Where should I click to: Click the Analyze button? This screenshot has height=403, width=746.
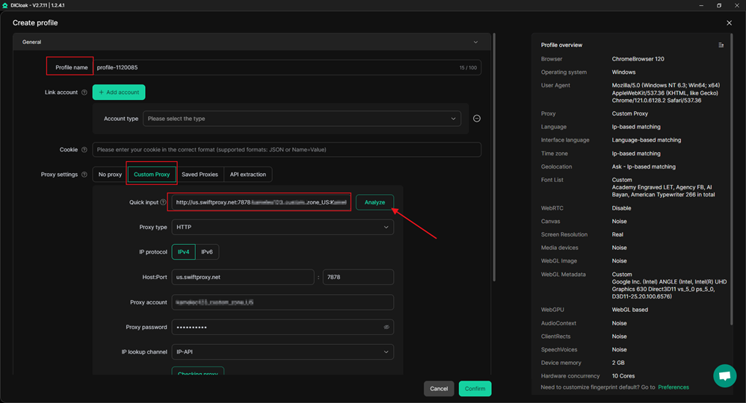(x=374, y=202)
